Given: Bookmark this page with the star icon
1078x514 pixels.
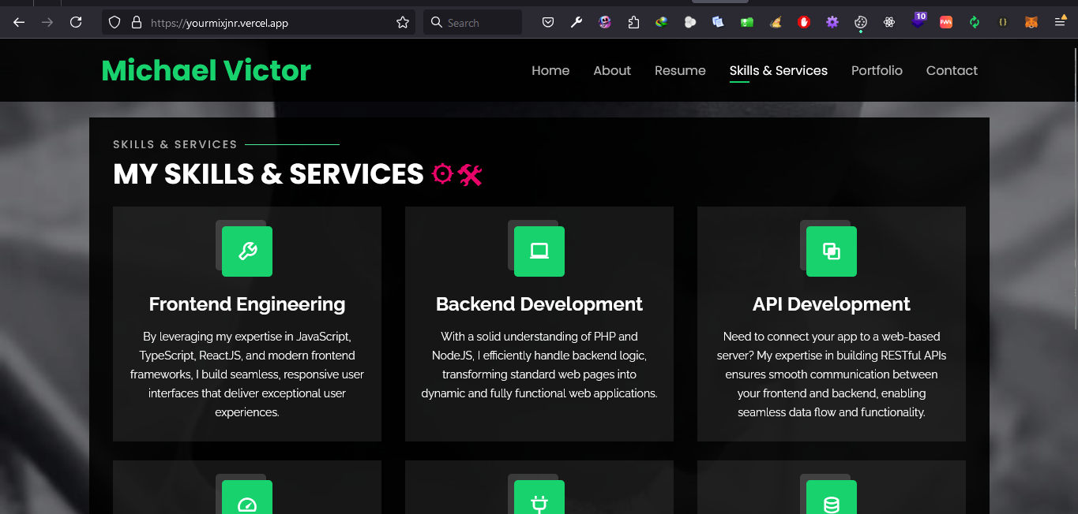Looking at the screenshot, I should [x=403, y=23].
